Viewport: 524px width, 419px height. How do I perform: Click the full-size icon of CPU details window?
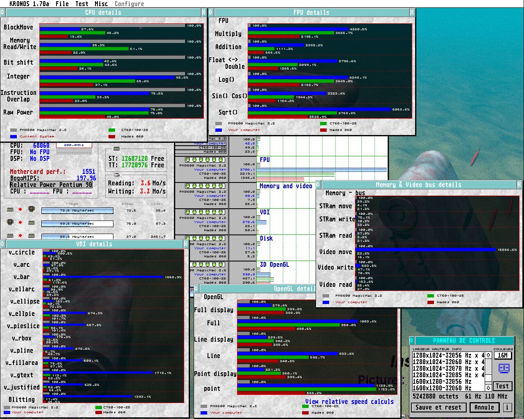click(204, 13)
